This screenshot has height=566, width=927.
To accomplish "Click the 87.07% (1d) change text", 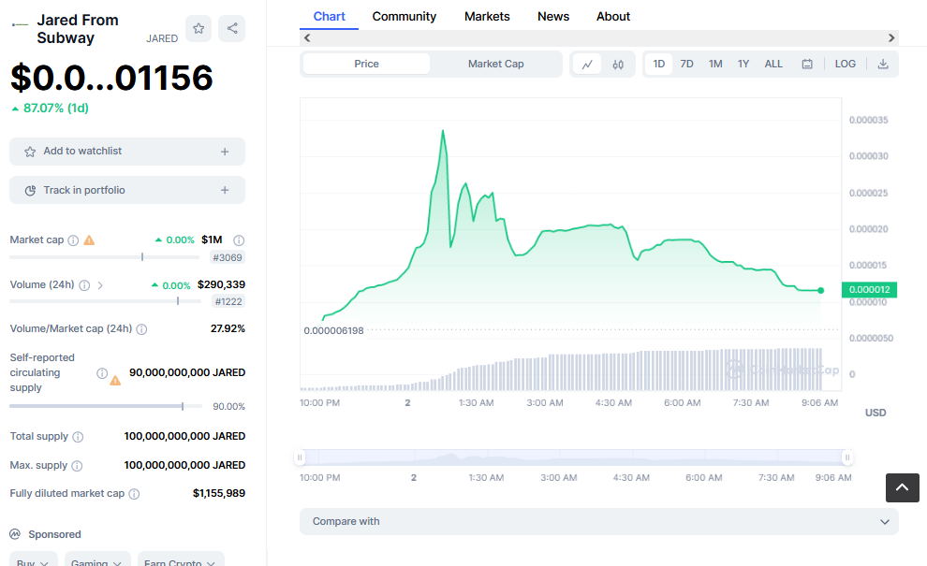I will point(55,109).
